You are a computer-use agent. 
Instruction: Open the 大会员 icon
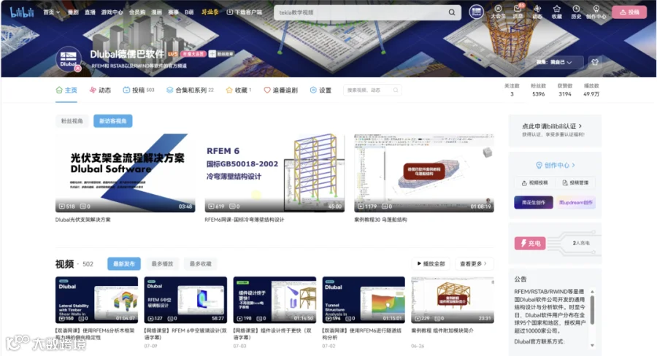498,12
